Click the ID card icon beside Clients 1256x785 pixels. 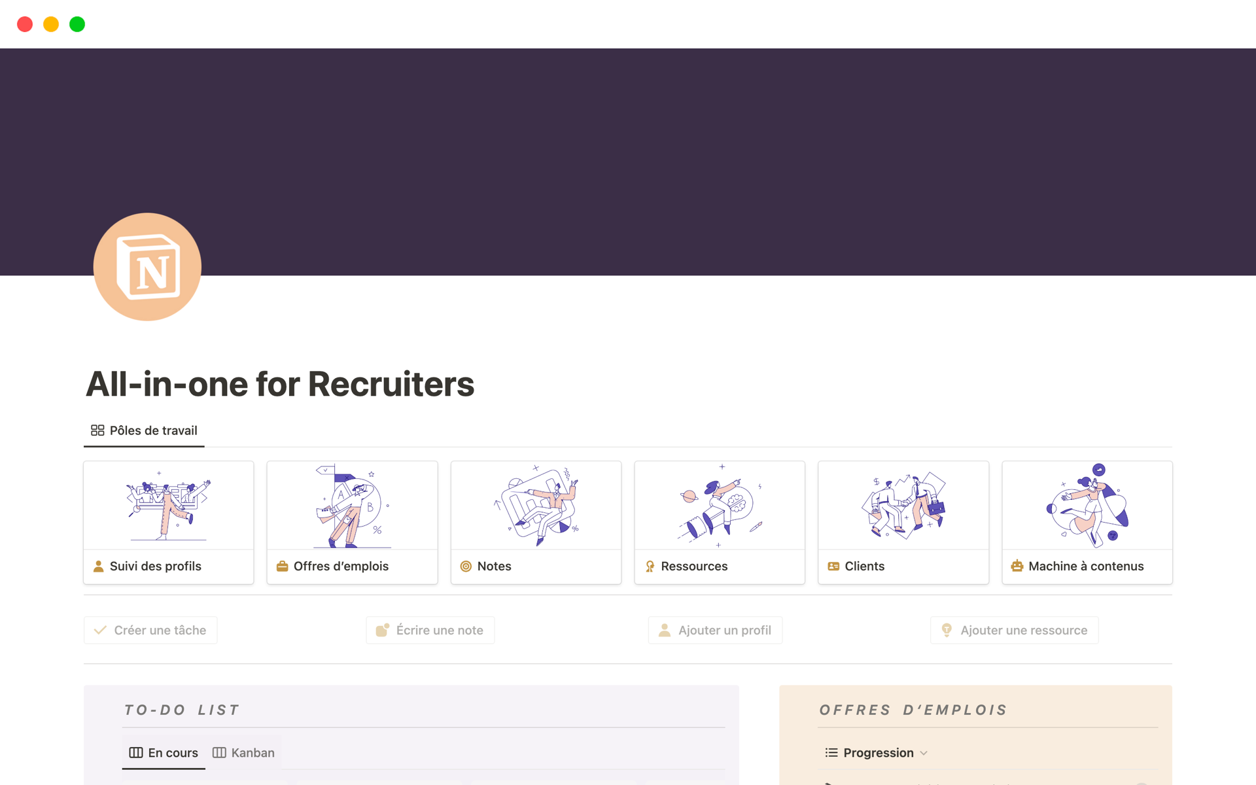click(833, 567)
